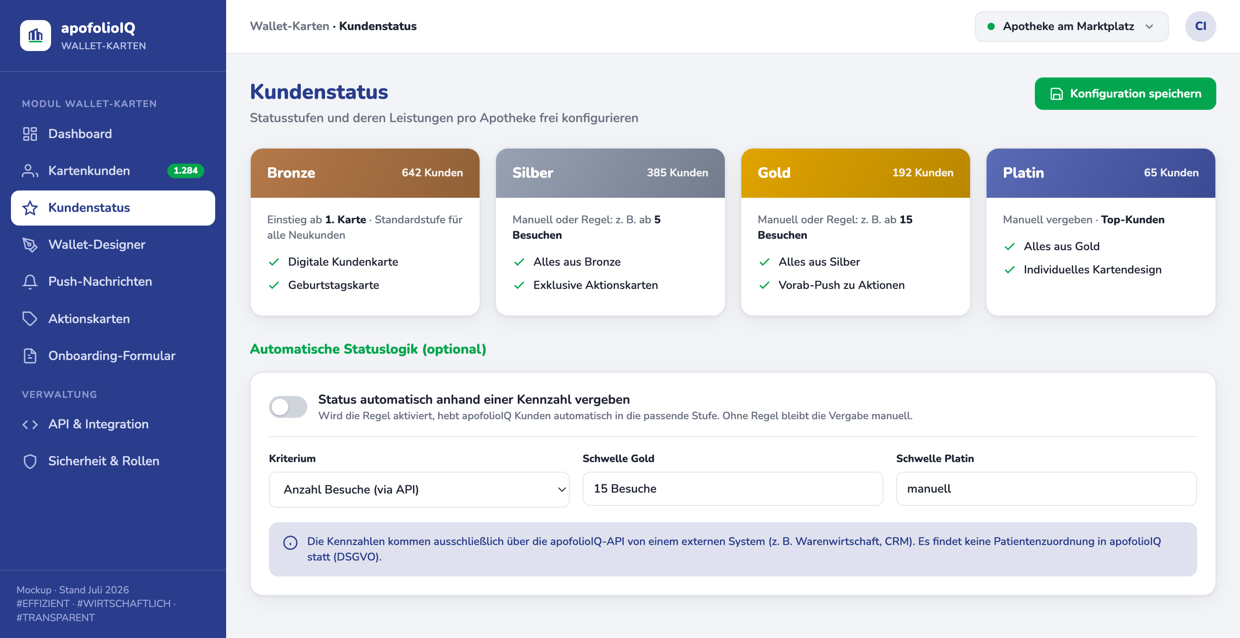Screen dimensions: 1240x638
Task: Click the Kundenstatus star icon
Action: click(x=30, y=208)
